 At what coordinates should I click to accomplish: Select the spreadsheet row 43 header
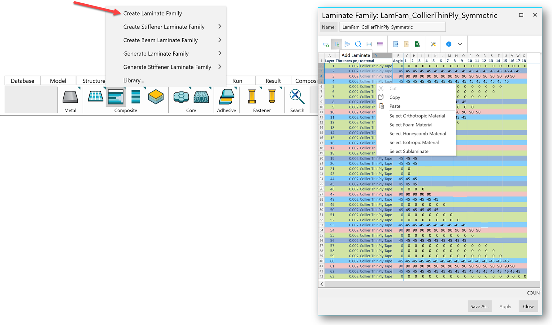pyautogui.click(x=321, y=276)
